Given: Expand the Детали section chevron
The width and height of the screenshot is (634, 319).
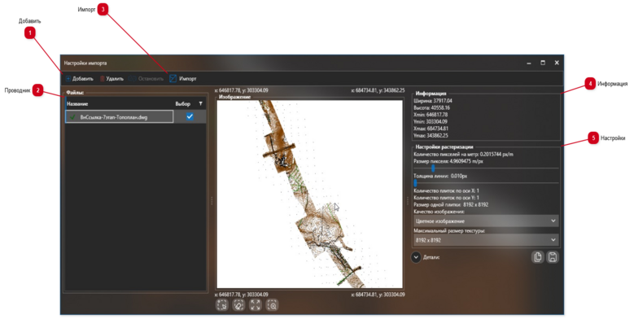Looking at the screenshot, I should pyautogui.click(x=416, y=257).
